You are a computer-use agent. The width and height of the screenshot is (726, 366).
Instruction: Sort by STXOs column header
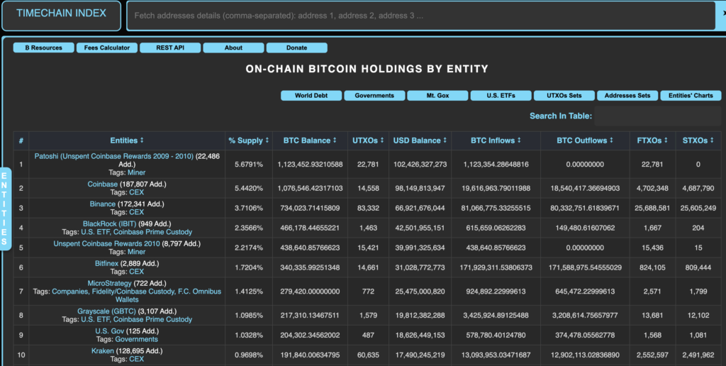(698, 140)
